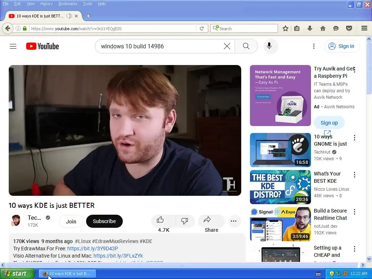Open a new tab with plus button
The image size is (372, 279).
click(88, 16)
